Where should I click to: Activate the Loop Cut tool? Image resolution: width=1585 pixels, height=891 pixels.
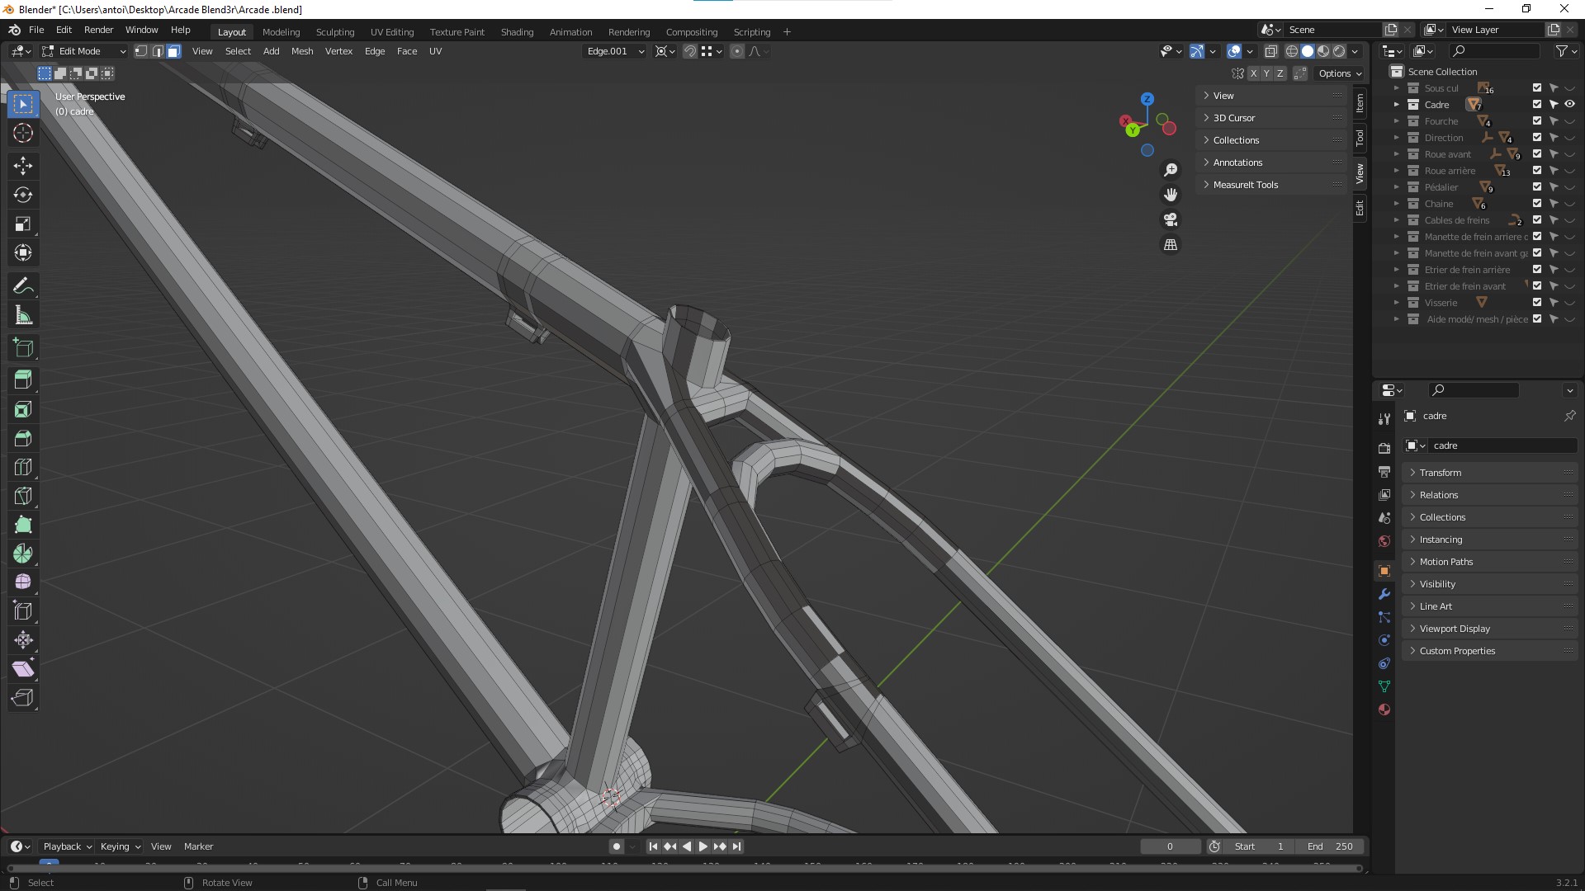23,467
